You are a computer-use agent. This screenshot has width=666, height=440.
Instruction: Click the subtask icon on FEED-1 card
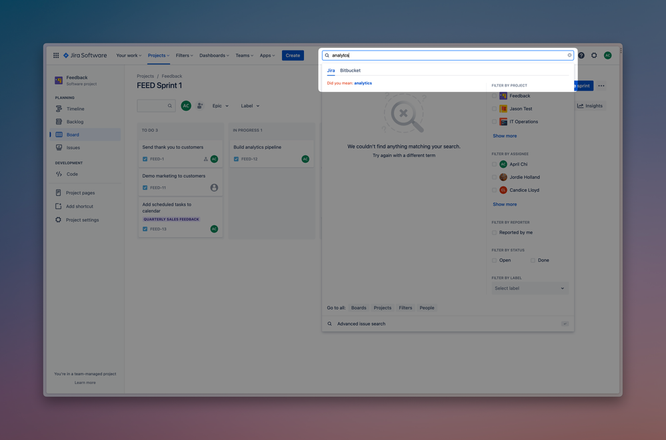pos(205,159)
